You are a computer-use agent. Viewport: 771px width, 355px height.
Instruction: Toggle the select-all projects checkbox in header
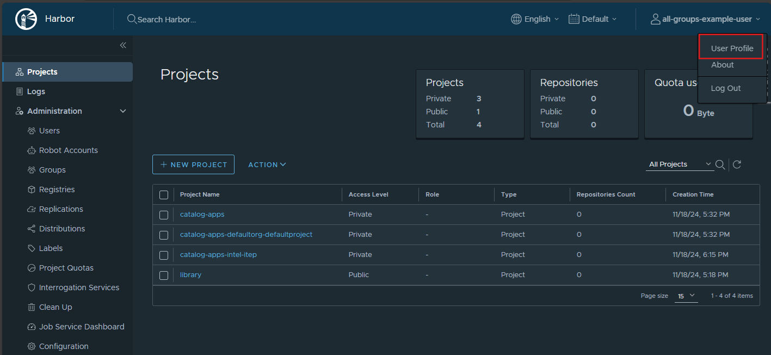[x=164, y=195]
